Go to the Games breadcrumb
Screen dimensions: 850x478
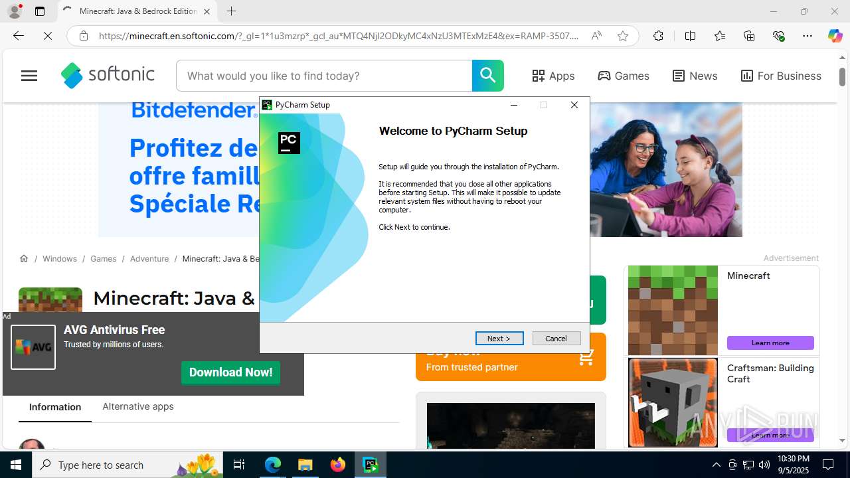(103, 258)
